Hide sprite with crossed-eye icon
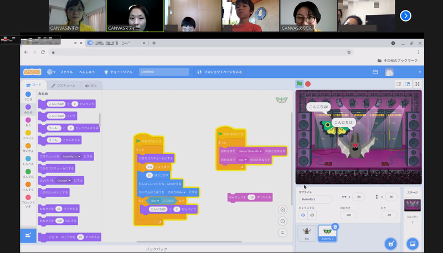Screen dimensions: 443x253 [312, 215]
